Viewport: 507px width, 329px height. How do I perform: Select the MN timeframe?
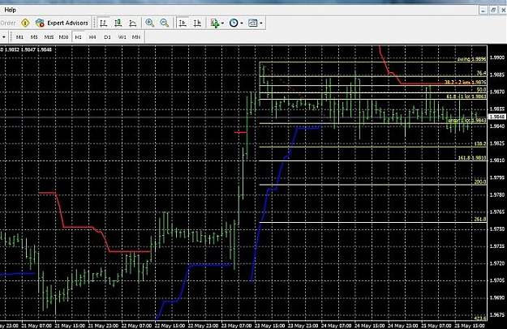[x=136, y=37]
